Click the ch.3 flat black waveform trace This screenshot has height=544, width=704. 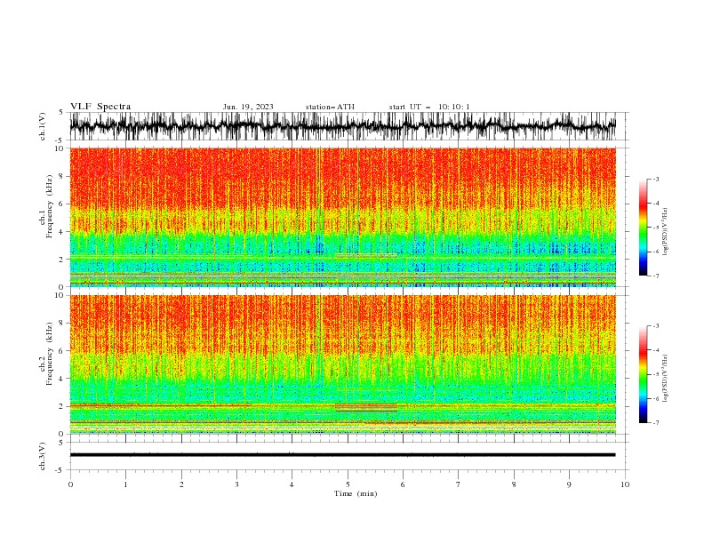tap(342, 455)
